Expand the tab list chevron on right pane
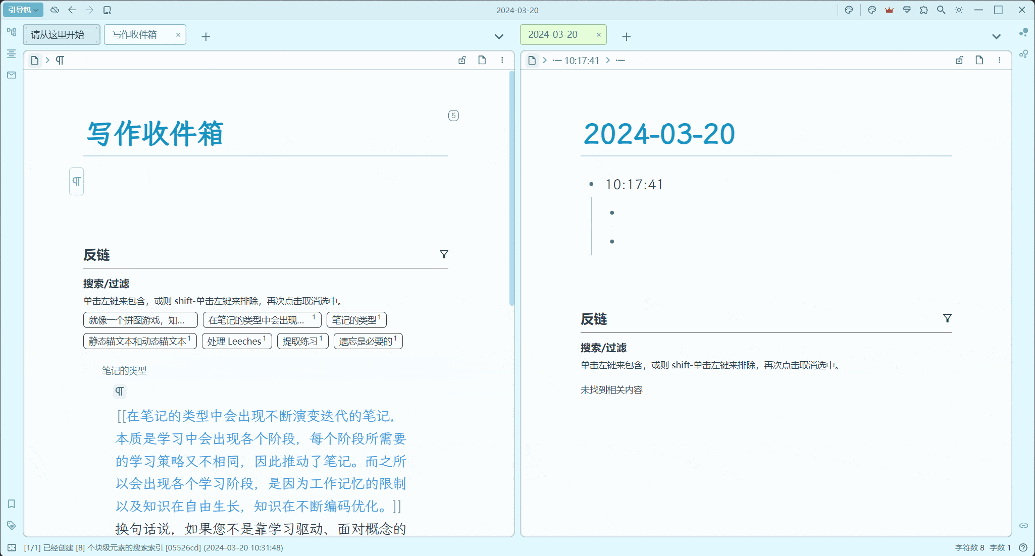This screenshot has width=1035, height=556. pos(996,36)
